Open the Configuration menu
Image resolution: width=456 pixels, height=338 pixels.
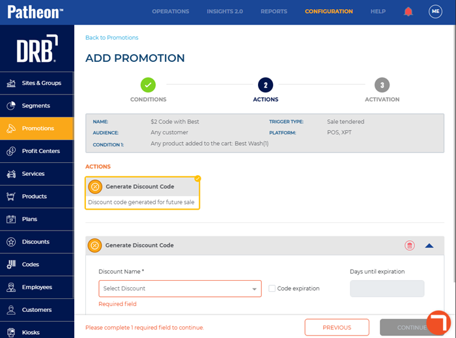click(329, 11)
